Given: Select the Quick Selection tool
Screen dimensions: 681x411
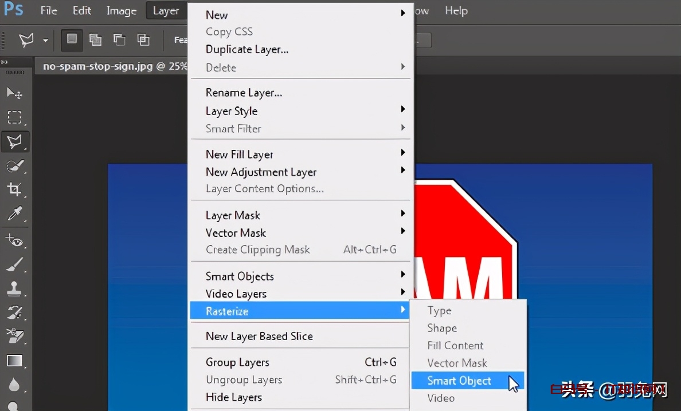Looking at the screenshot, I should tap(14, 165).
